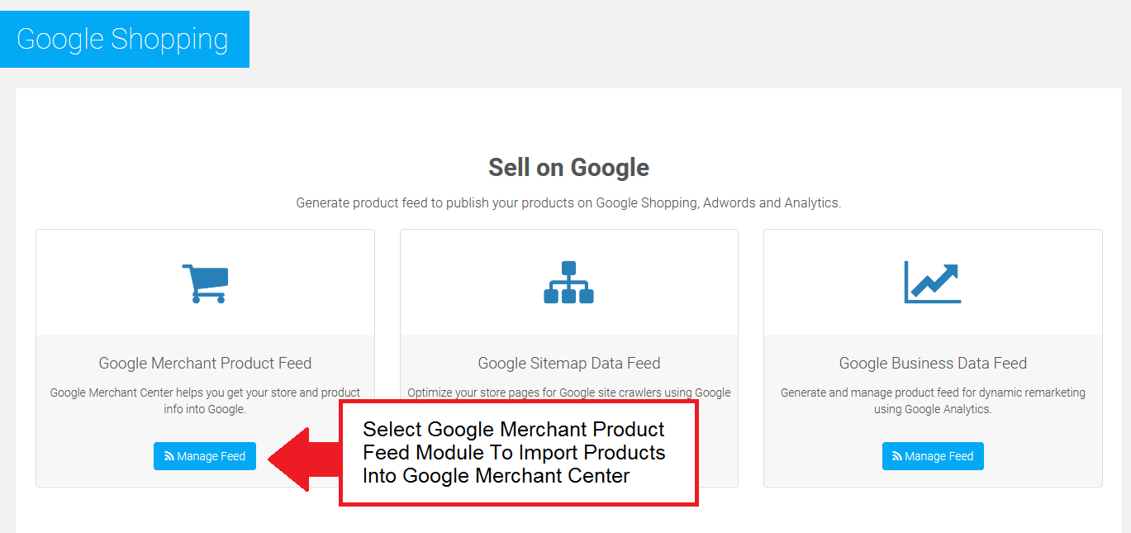Click the Google Merchant Center description text
1131x533 pixels.
point(205,400)
